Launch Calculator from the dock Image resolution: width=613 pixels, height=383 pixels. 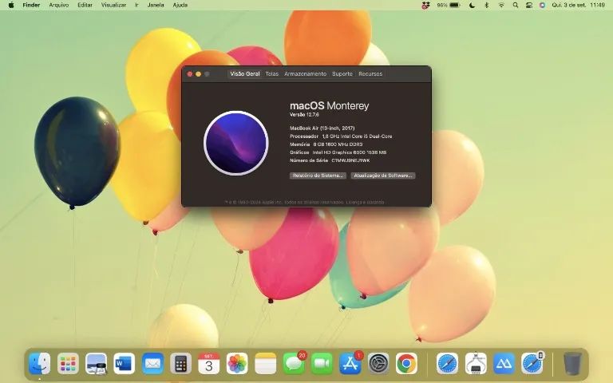point(180,364)
